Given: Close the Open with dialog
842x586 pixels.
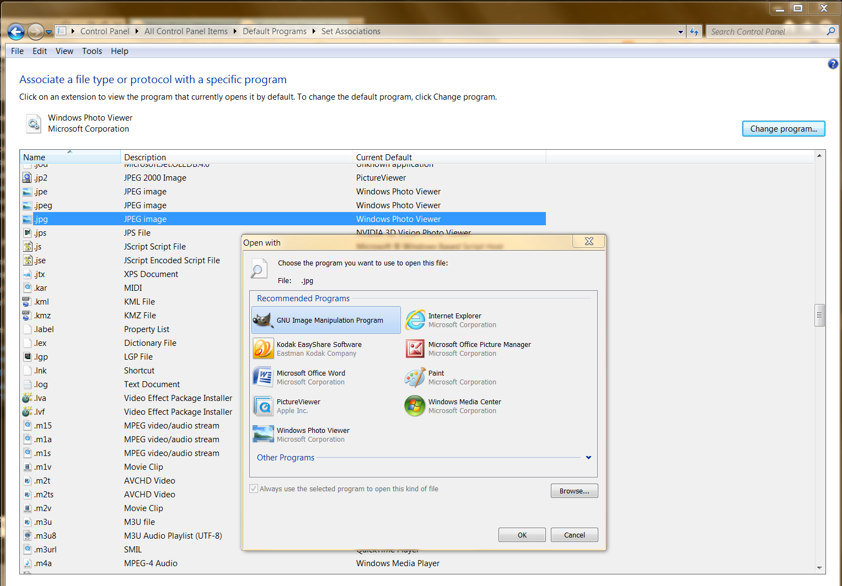Looking at the screenshot, I should tap(589, 241).
